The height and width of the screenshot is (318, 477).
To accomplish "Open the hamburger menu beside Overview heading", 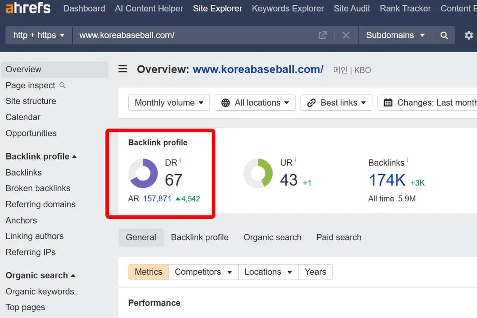I will 123,69.
